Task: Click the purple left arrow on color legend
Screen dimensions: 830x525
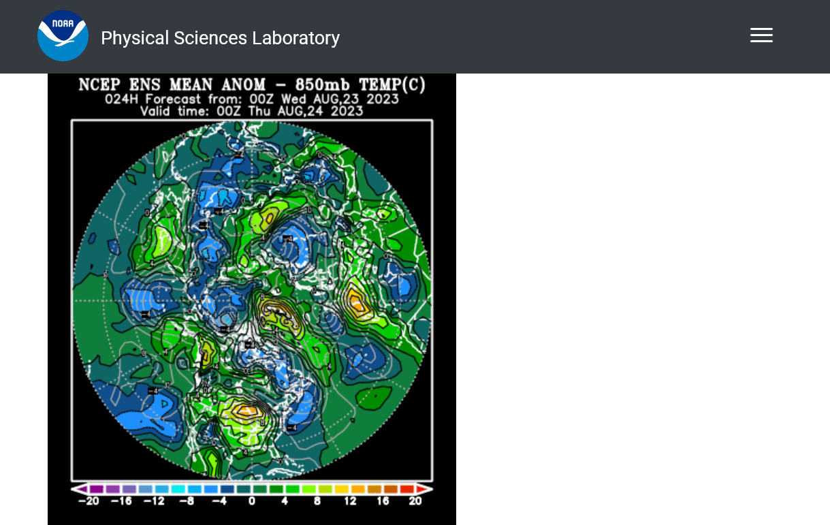Action: tap(80, 489)
